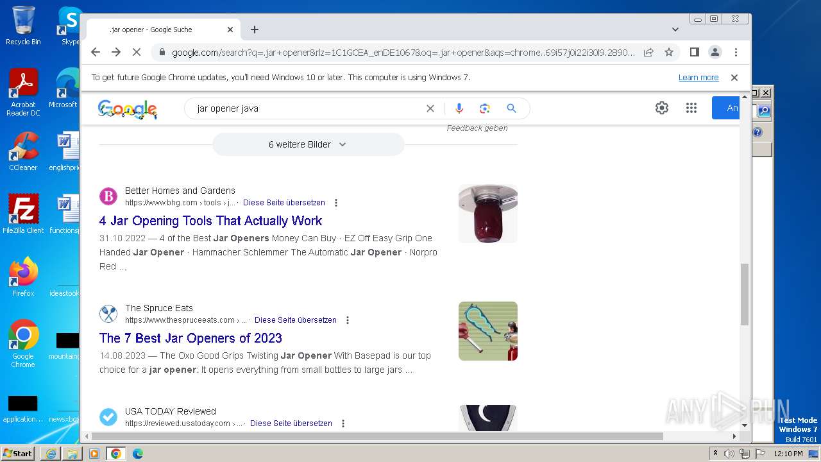The height and width of the screenshot is (462, 821).
Task: Click the address bar URL
Action: click(x=403, y=53)
